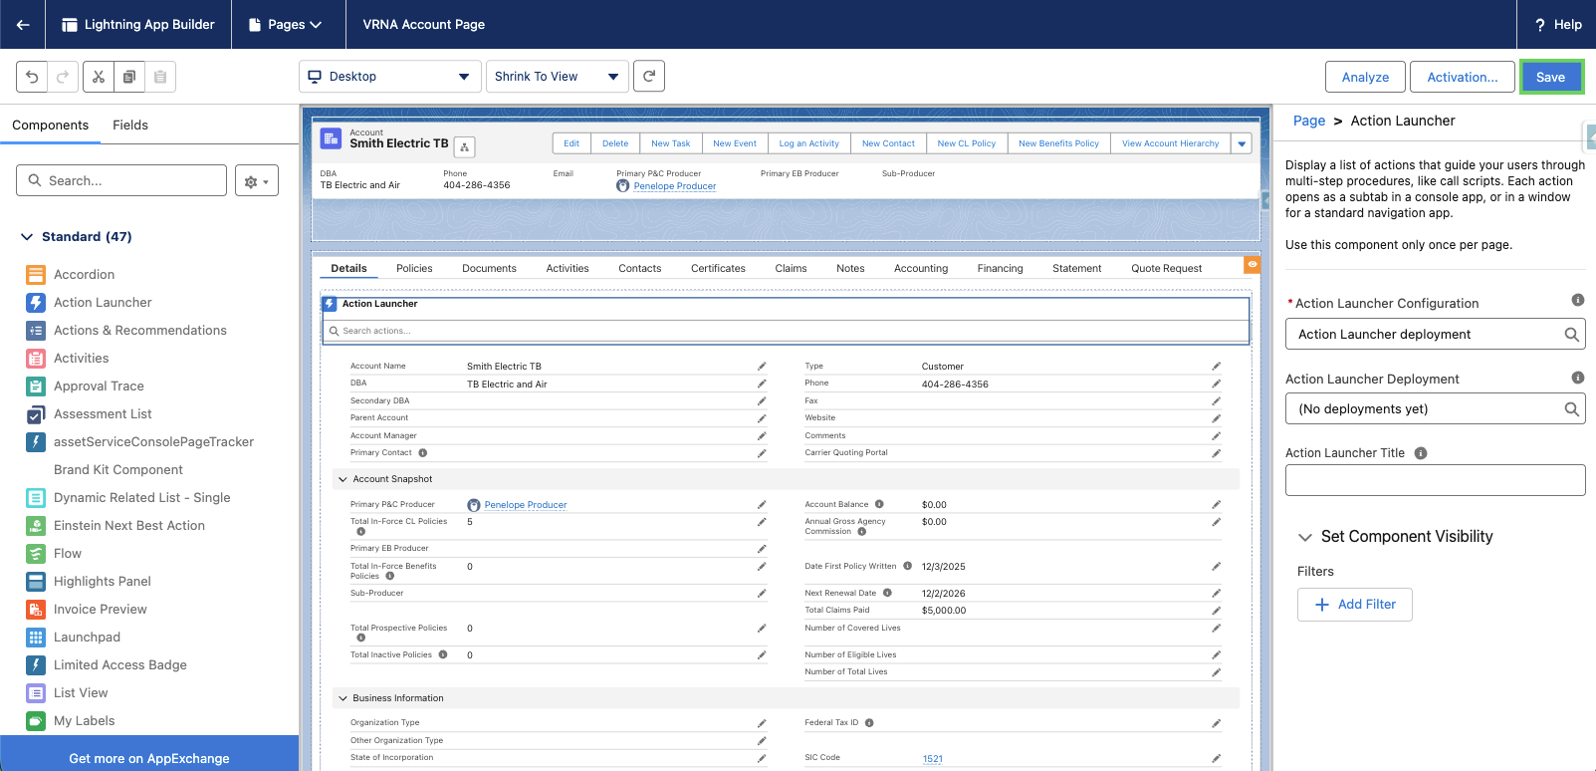Select the Brand Kit Component item

118,470
